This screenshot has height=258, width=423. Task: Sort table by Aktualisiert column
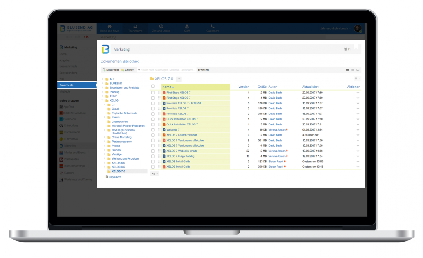point(310,87)
